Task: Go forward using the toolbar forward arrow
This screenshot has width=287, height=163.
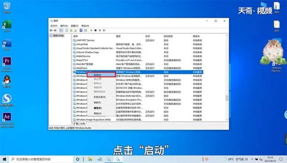Action: click(55, 30)
